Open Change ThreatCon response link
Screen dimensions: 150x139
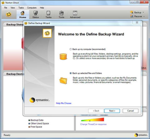tap(93, 124)
